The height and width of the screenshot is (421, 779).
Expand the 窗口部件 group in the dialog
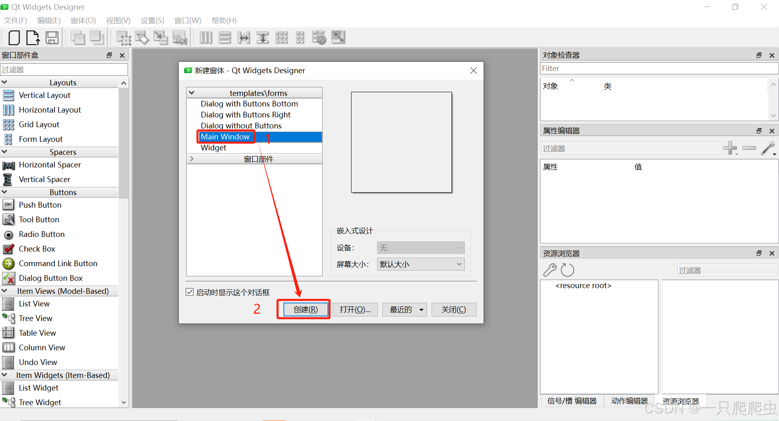click(x=192, y=159)
